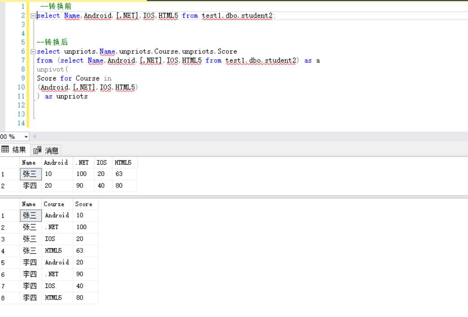468x317 pixels.
Task: Collapse the unpivot query starting line 6
Action: coord(33,52)
